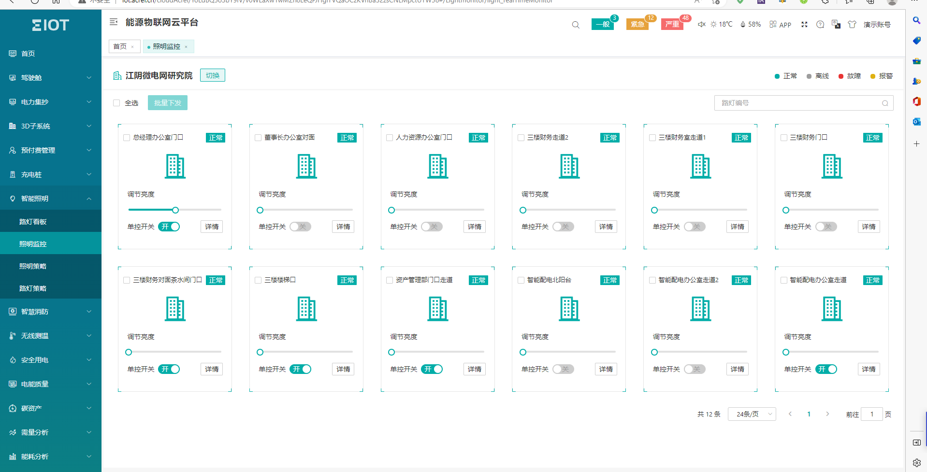Open help via the question mark icon
This screenshot has height=472, width=927.
click(820, 24)
